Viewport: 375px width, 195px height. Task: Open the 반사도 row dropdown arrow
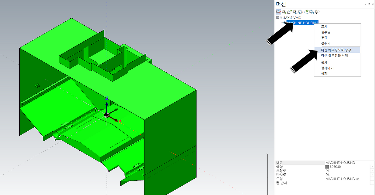[x=372, y=175]
